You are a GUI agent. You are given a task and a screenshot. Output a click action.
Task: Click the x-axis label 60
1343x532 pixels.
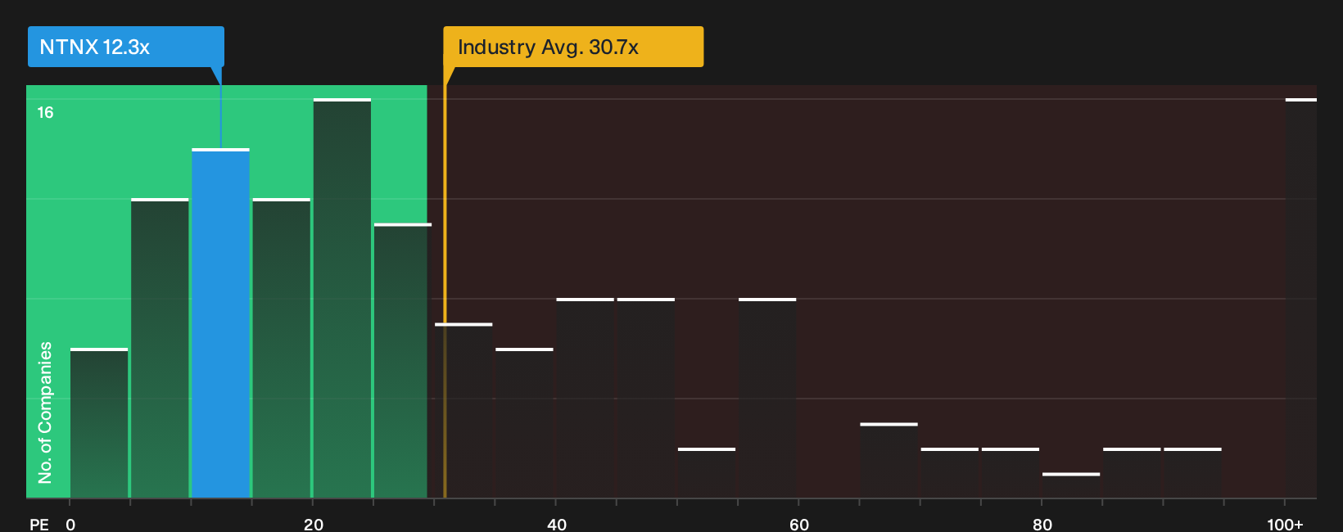(799, 524)
